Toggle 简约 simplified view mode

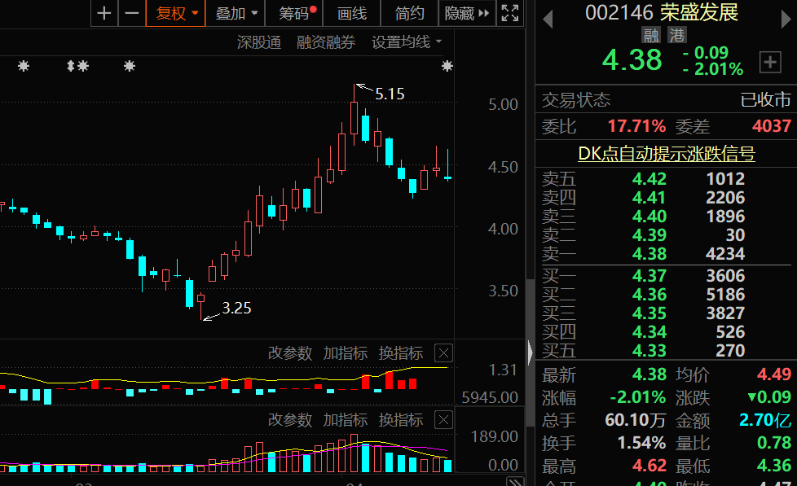[410, 13]
